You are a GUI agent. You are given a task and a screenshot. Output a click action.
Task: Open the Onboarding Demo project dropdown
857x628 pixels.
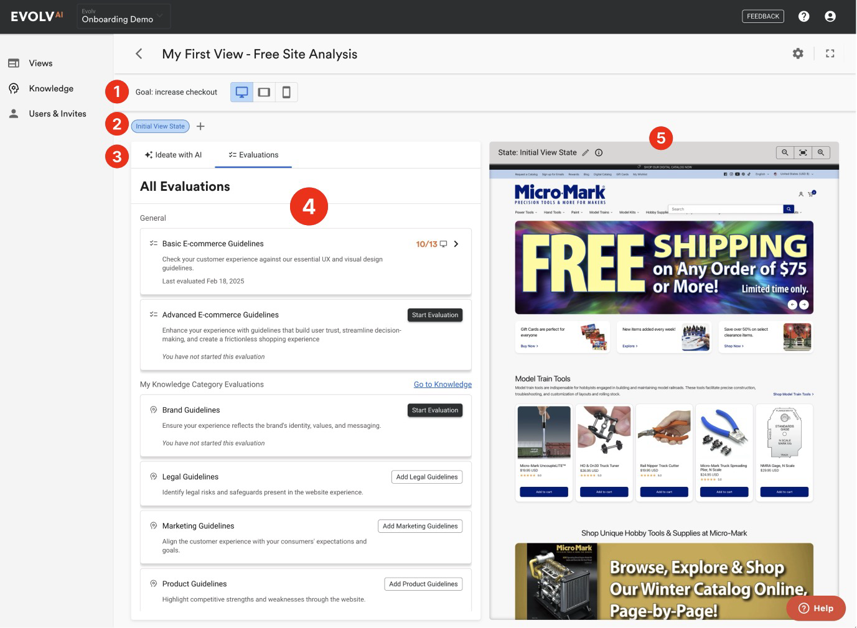[124, 16]
